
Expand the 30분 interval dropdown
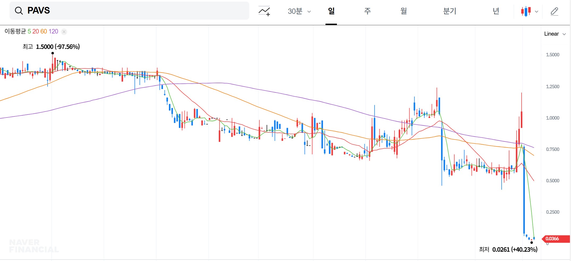pos(299,11)
